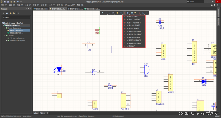Pin the Projects panel

tap(28, 9)
